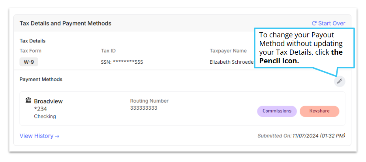Click the W-9 tax form badge
Viewport: 366px width, 162px height.
click(29, 62)
